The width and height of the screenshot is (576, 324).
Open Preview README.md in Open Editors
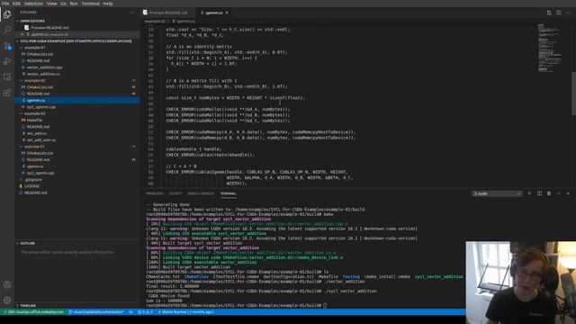pos(49,28)
